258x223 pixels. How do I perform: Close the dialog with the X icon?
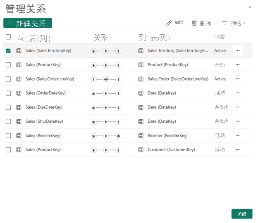pyautogui.click(x=250, y=7)
